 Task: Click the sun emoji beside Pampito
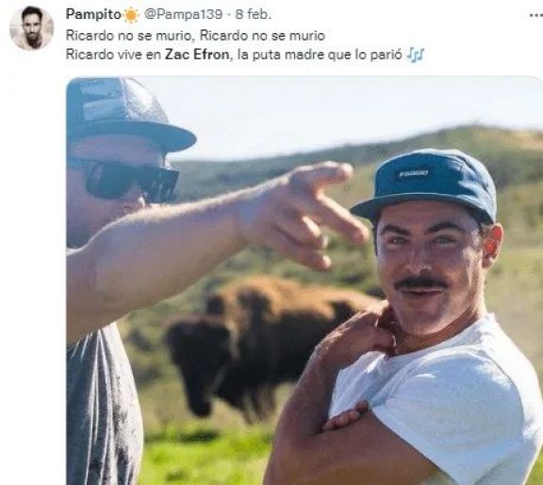tap(131, 15)
